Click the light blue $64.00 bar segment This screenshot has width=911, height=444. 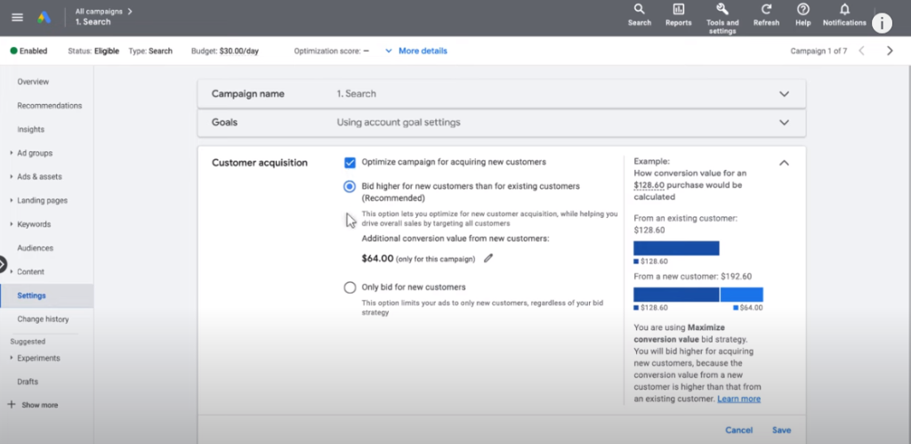click(741, 295)
